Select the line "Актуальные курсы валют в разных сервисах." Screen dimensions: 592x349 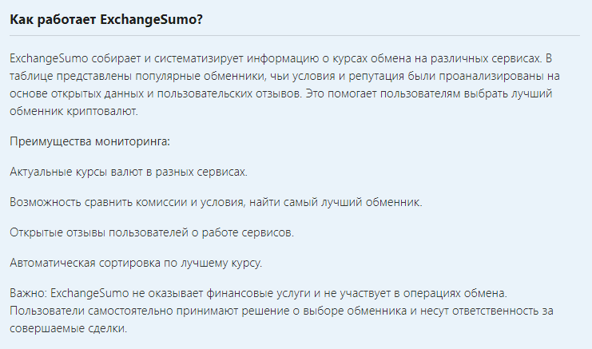tap(129, 172)
